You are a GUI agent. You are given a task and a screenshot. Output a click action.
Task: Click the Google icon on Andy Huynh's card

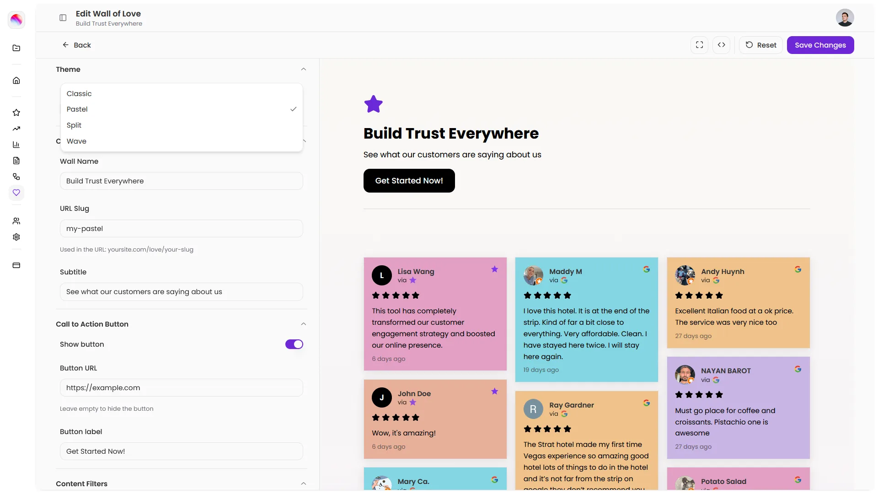click(x=798, y=269)
